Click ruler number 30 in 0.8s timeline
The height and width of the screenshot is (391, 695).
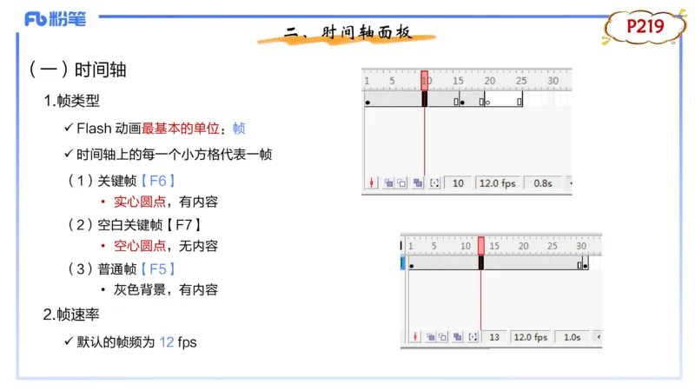(x=553, y=81)
